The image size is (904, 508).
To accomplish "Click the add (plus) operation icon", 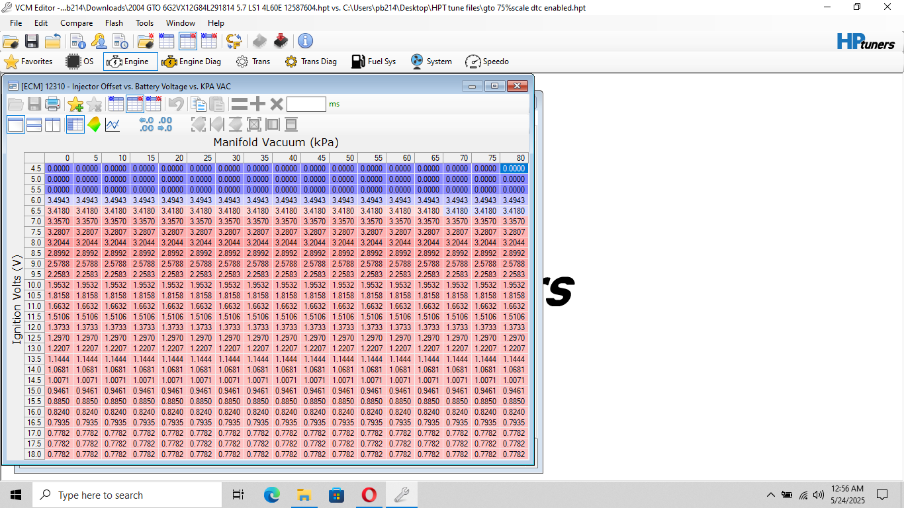I will (258, 104).
